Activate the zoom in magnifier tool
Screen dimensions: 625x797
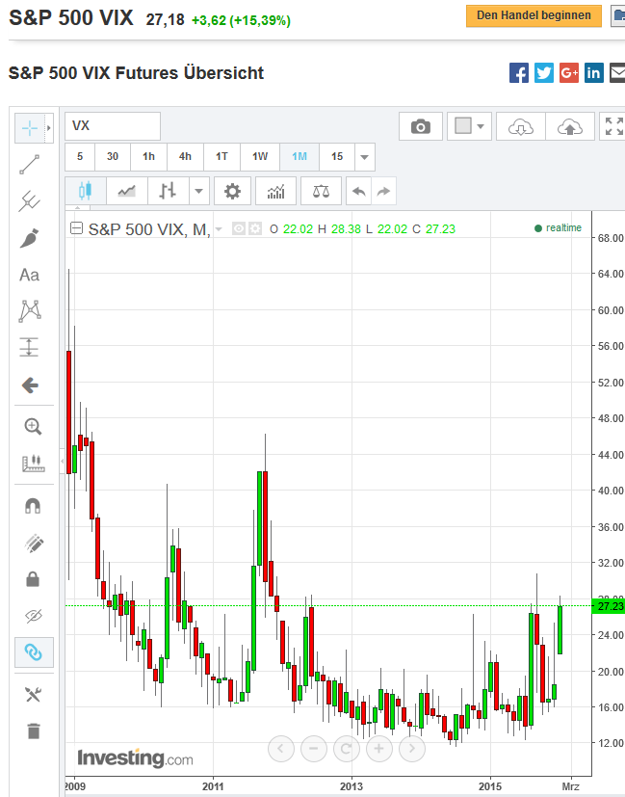[33, 427]
